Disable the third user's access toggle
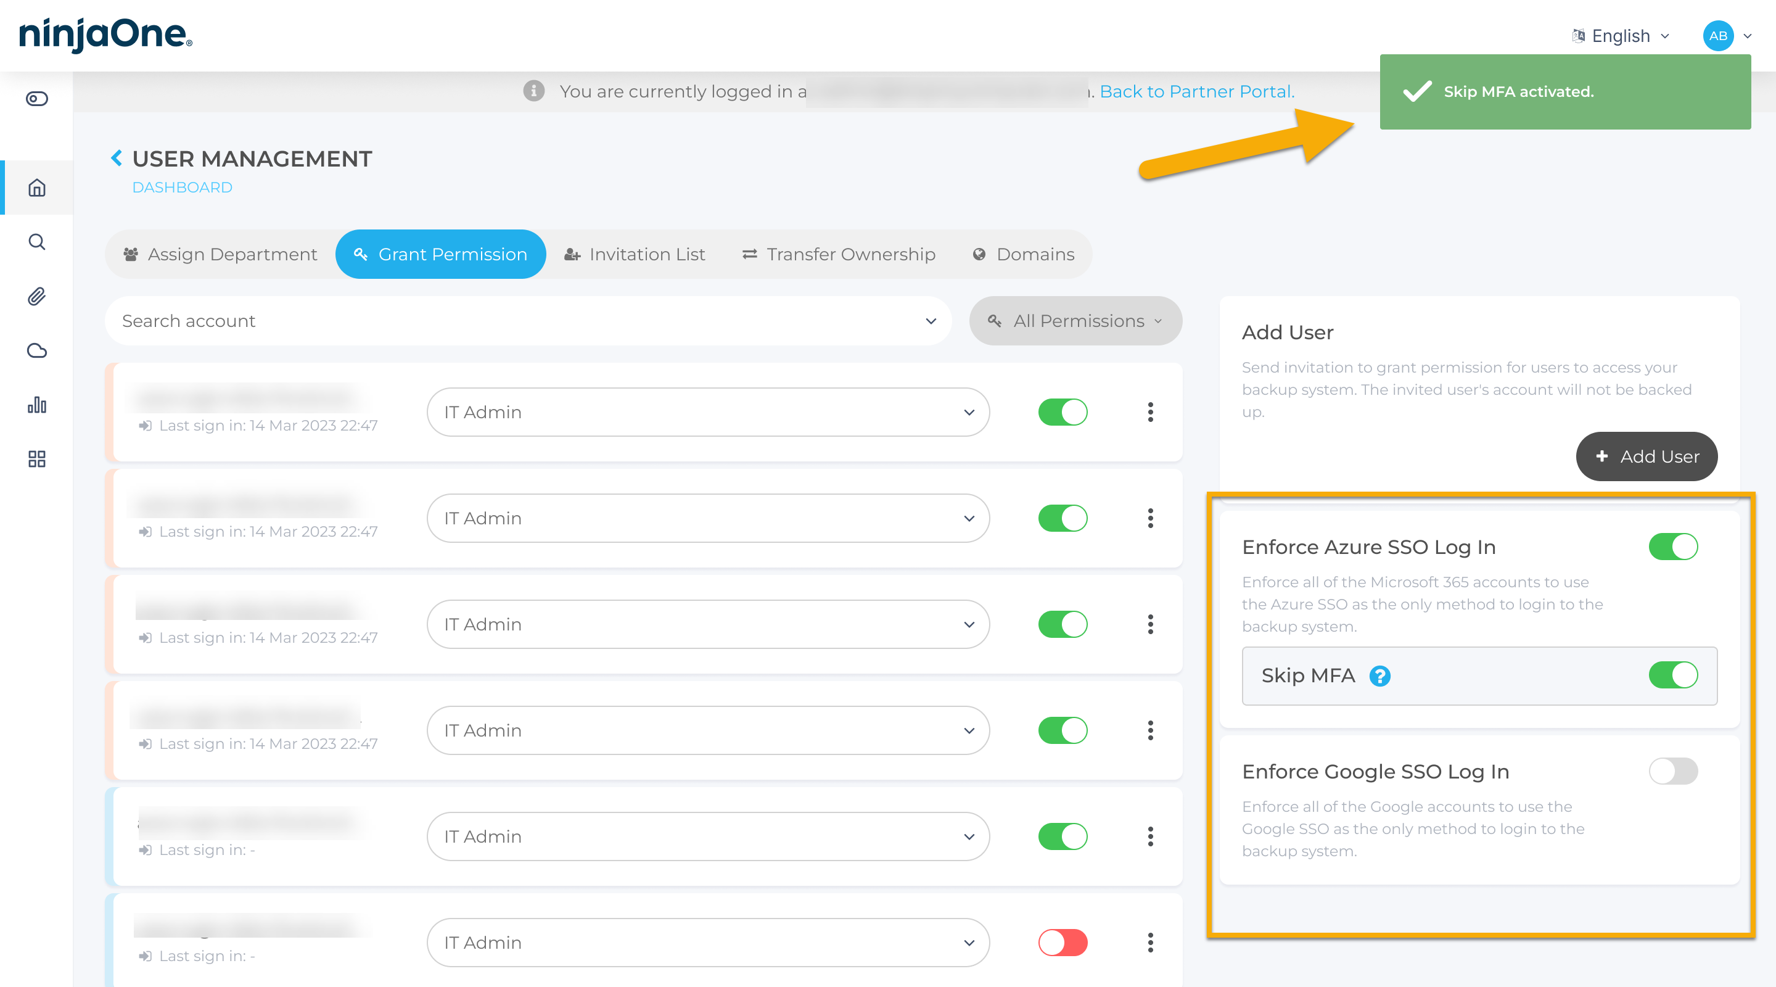 click(1063, 624)
